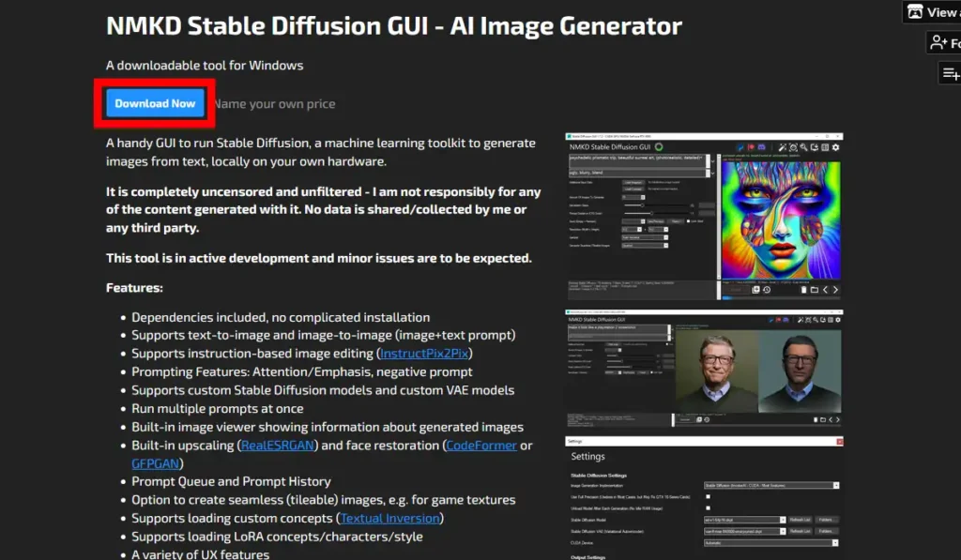Click the "Features:" heading

pyautogui.click(x=134, y=288)
